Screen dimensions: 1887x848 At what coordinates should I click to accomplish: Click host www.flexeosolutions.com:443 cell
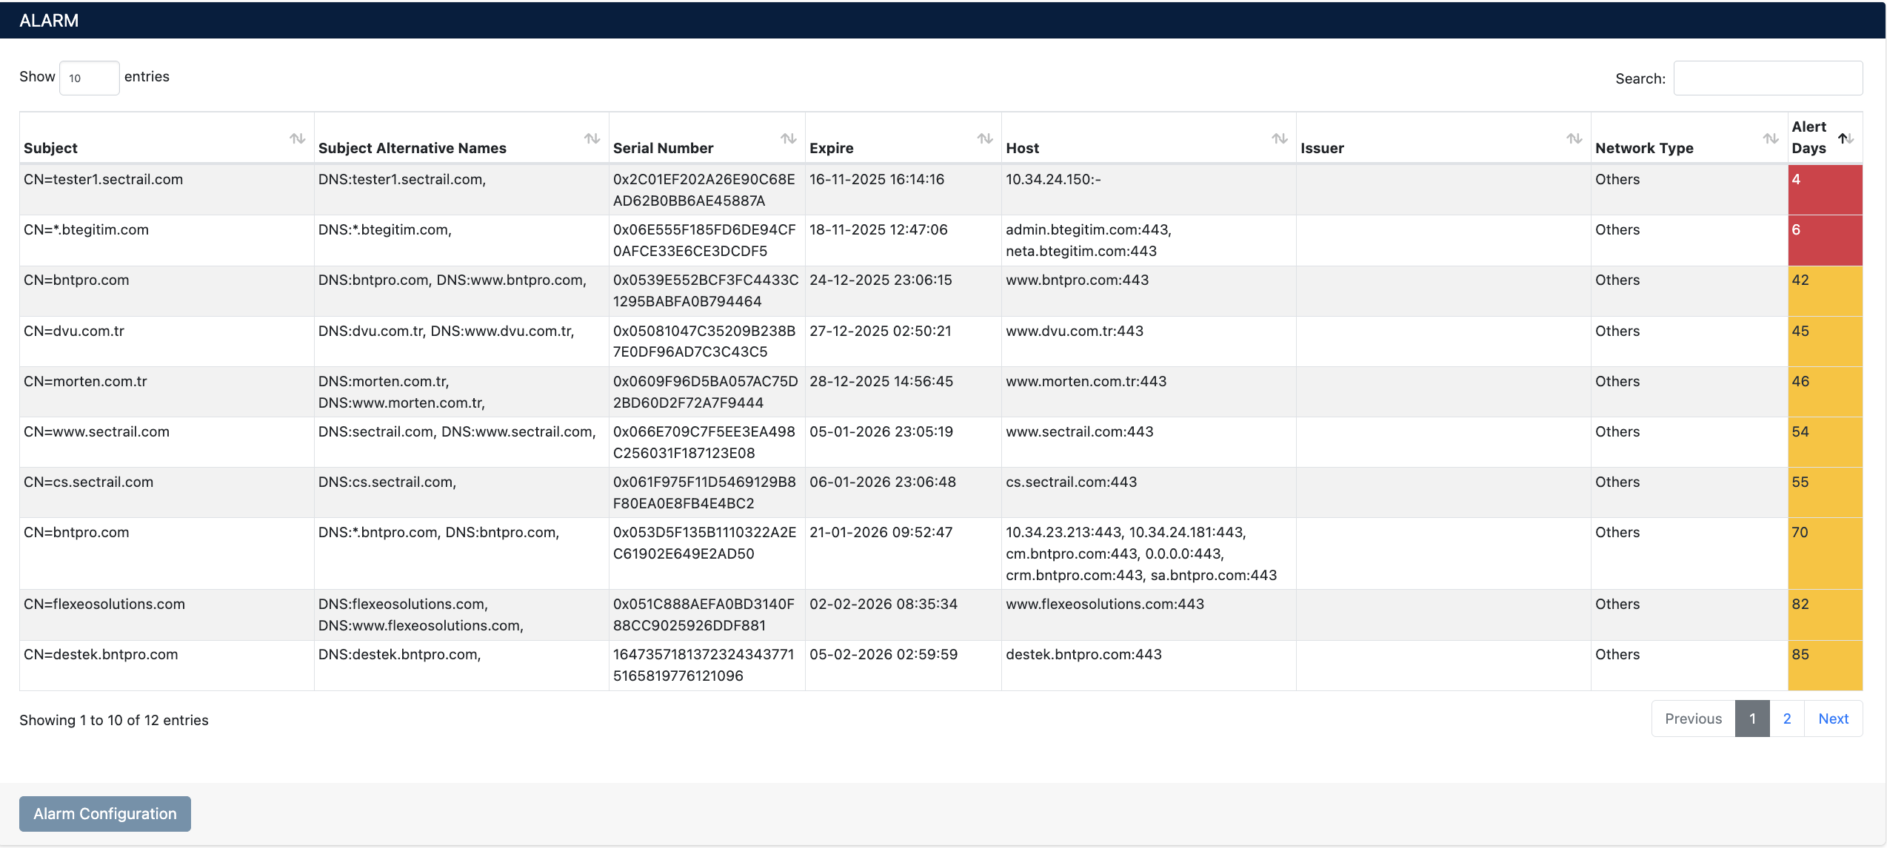[1104, 604]
